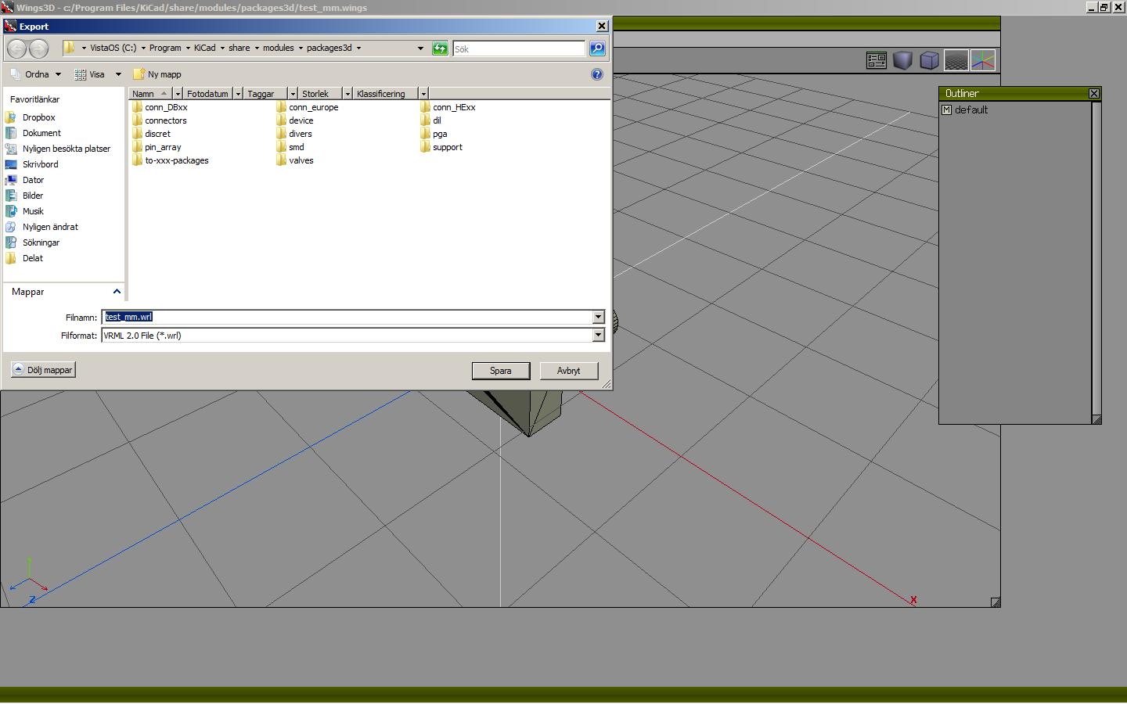The height and width of the screenshot is (704, 1127).
Task: Expand the Filformat dropdown
Action: 598,336
